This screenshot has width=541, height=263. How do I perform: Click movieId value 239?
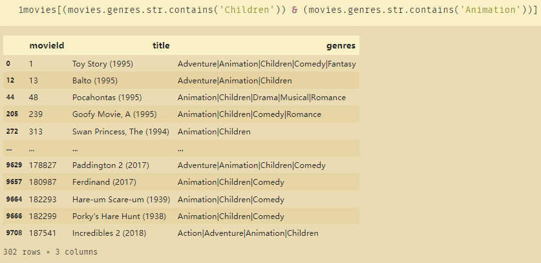[x=36, y=114]
